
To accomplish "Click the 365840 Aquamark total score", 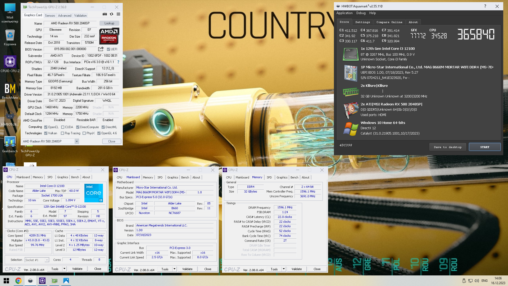I will (x=476, y=34).
